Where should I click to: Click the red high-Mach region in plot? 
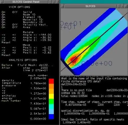coord(74,59)
